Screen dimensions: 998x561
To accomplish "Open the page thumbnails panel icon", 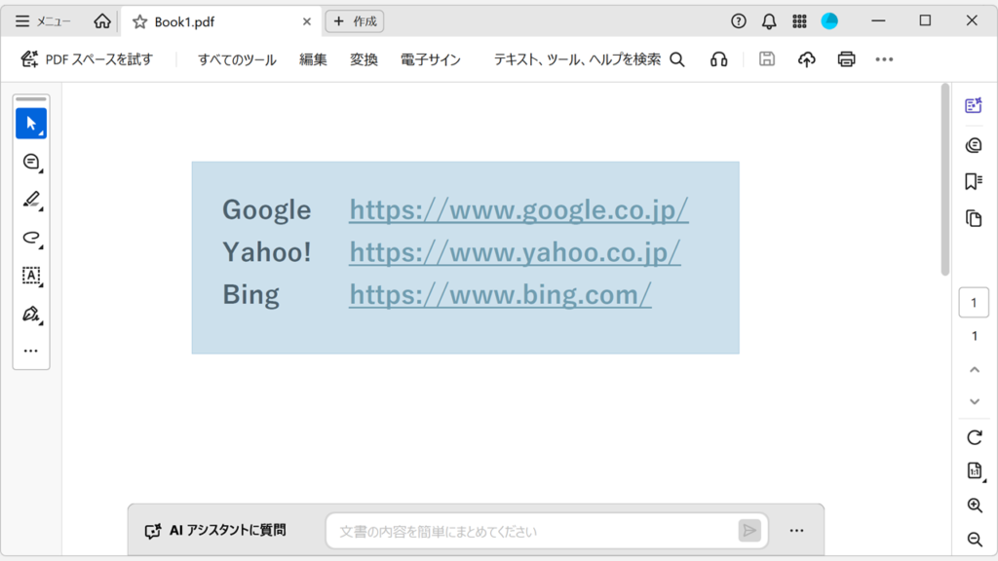I will (974, 219).
